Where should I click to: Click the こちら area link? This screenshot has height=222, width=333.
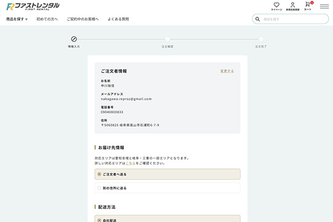(x=130, y=163)
